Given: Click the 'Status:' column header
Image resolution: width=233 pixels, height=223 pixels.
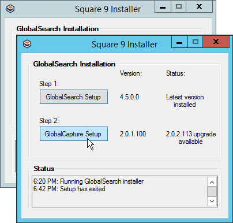Looking at the screenshot, I should pos(175,73).
